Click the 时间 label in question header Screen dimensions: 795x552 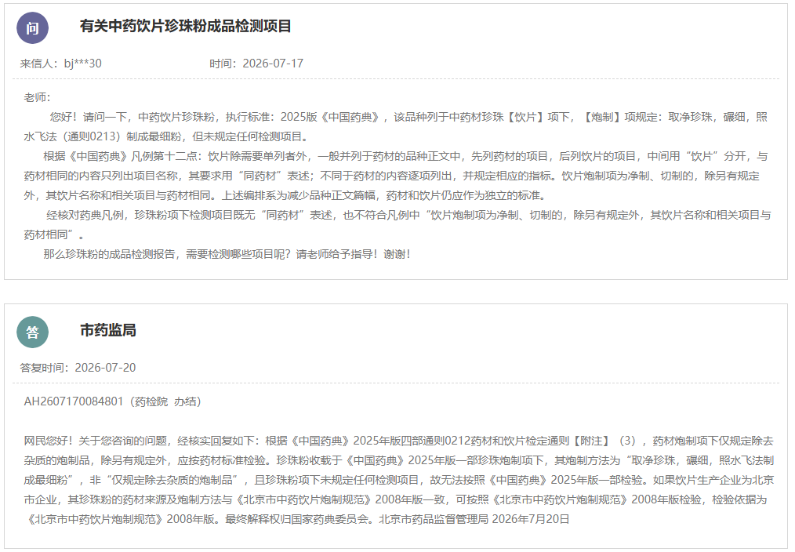coord(223,64)
